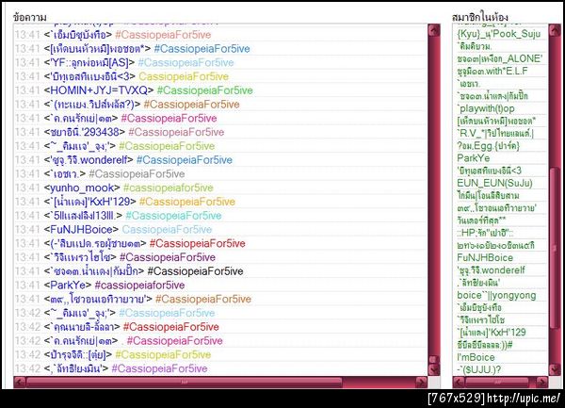Select ParkYe username in the chat messages
Image resolution: width=565 pixels, height=408 pixels.
pos(68,286)
